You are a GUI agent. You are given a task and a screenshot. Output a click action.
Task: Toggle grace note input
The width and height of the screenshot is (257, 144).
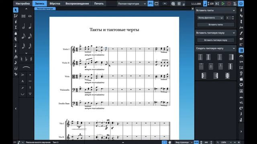[16, 62]
